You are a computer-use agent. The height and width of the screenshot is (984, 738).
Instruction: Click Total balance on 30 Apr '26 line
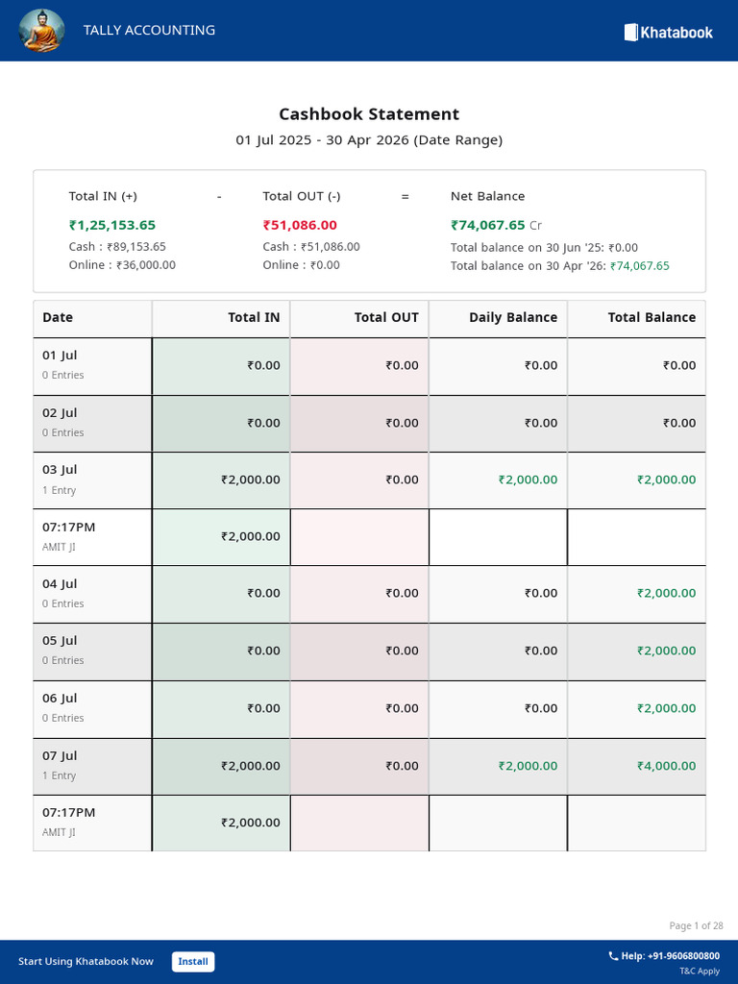560,265
